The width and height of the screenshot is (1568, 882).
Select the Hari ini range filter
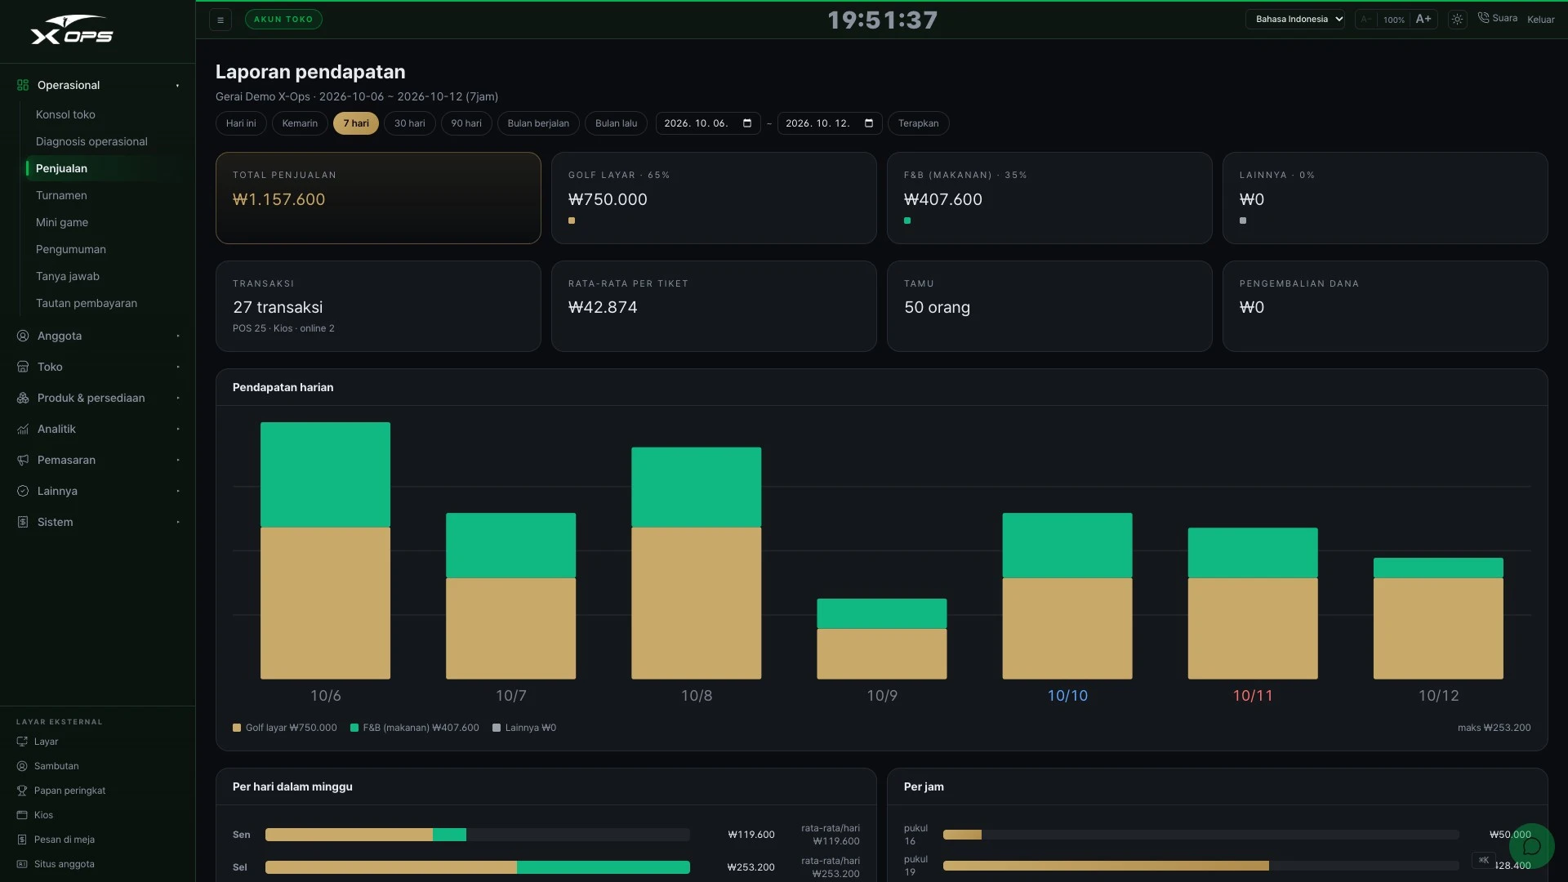tap(241, 123)
